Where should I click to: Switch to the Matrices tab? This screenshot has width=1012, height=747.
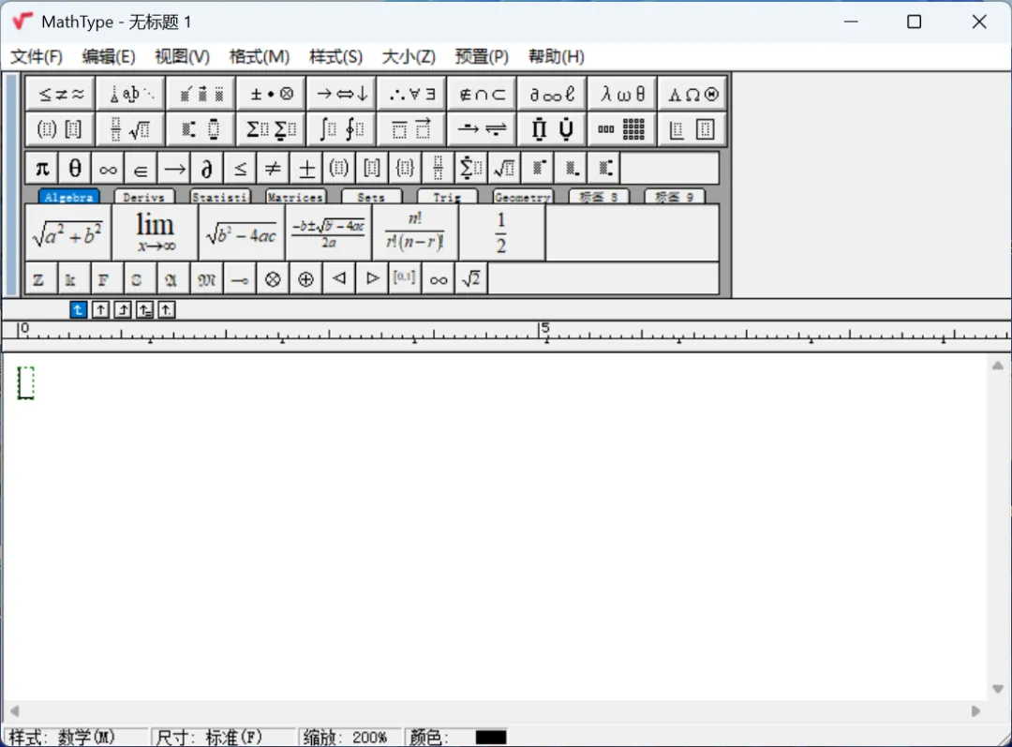coord(295,197)
